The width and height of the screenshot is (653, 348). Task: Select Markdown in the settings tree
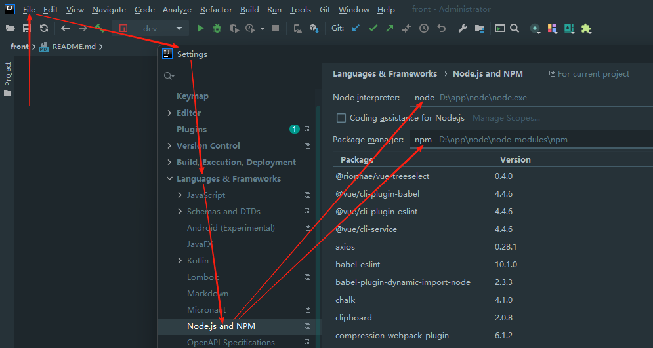pyautogui.click(x=207, y=293)
